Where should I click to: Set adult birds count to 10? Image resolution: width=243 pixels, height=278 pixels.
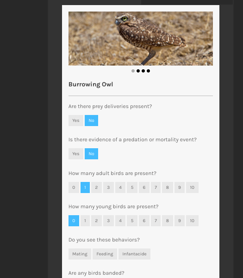click(192, 187)
